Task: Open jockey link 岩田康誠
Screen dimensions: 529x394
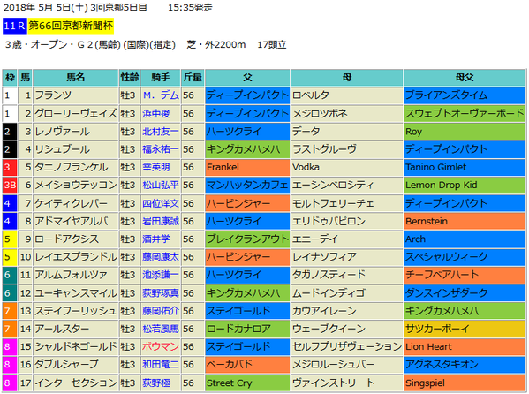Action: click(161, 221)
